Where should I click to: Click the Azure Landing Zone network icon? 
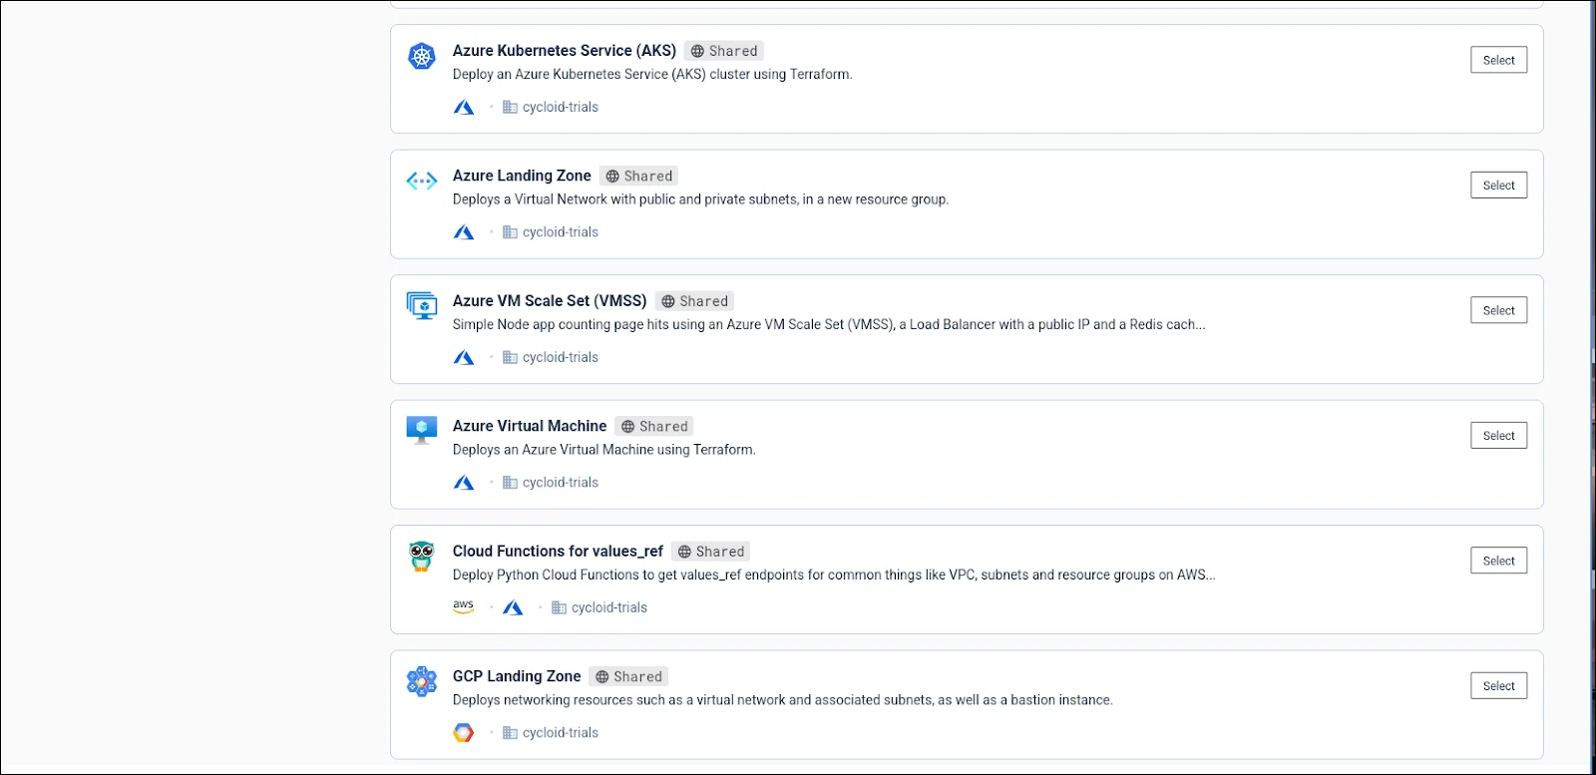[422, 181]
